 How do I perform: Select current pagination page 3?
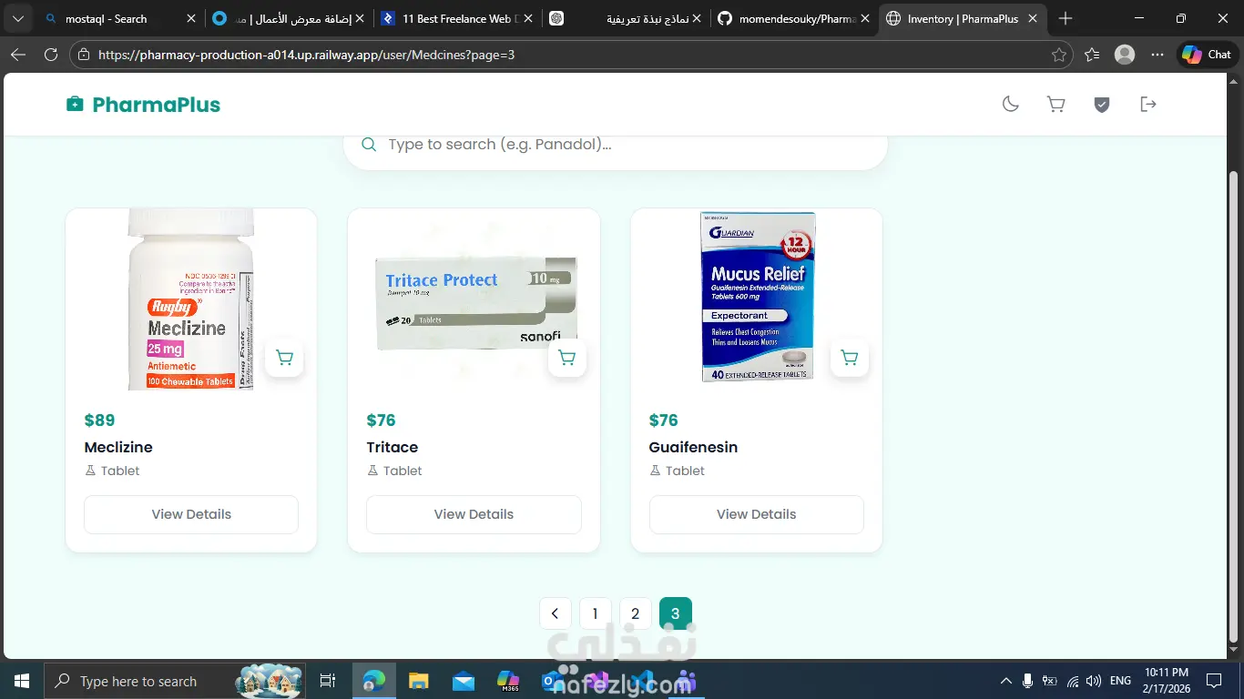(x=675, y=613)
